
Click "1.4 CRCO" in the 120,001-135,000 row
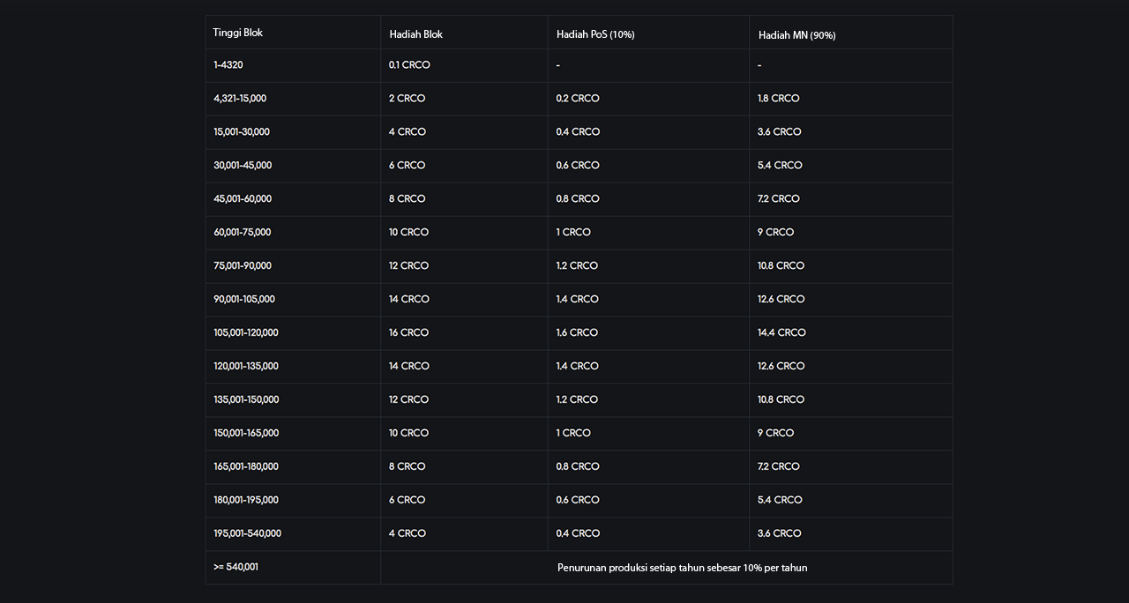tap(578, 367)
